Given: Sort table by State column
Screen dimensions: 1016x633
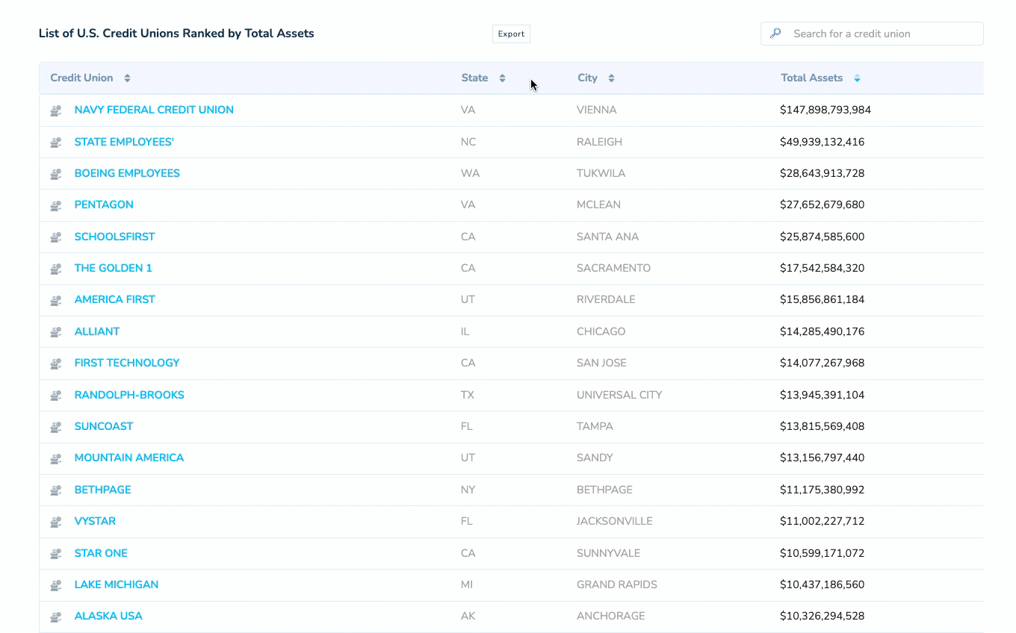Looking at the screenshot, I should 502,78.
